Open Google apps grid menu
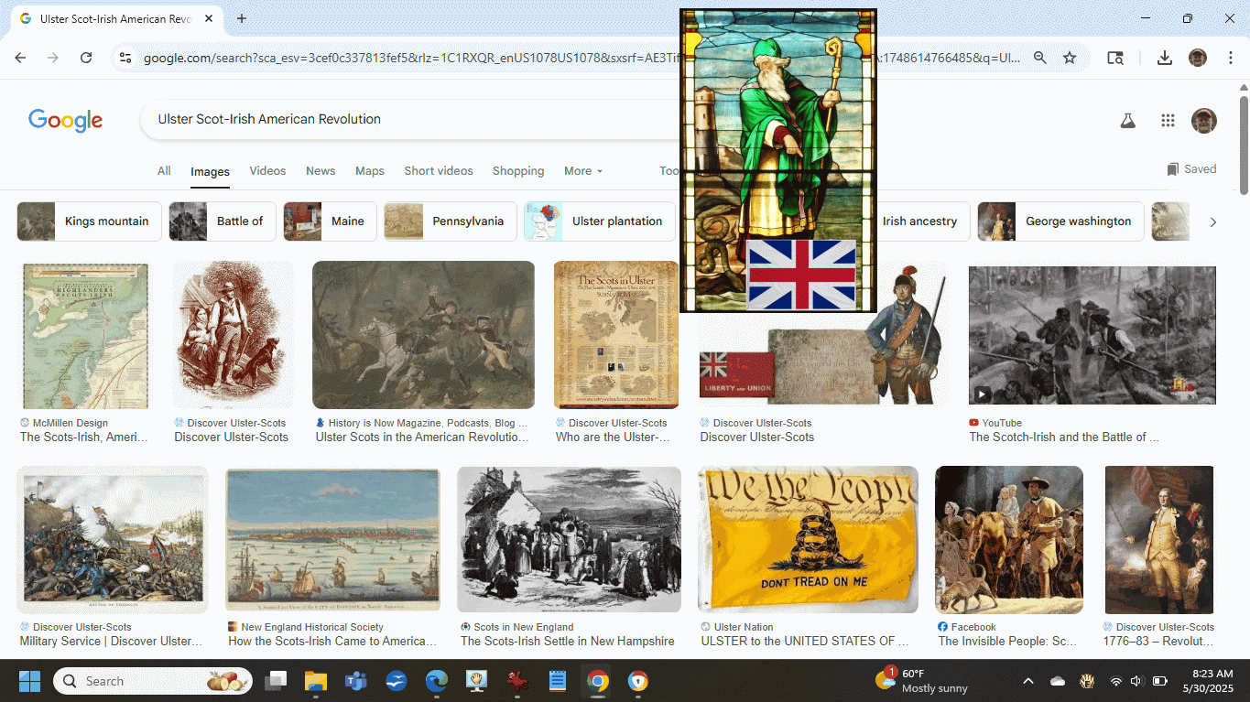Viewport: 1250px width, 702px height. pos(1168,121)
